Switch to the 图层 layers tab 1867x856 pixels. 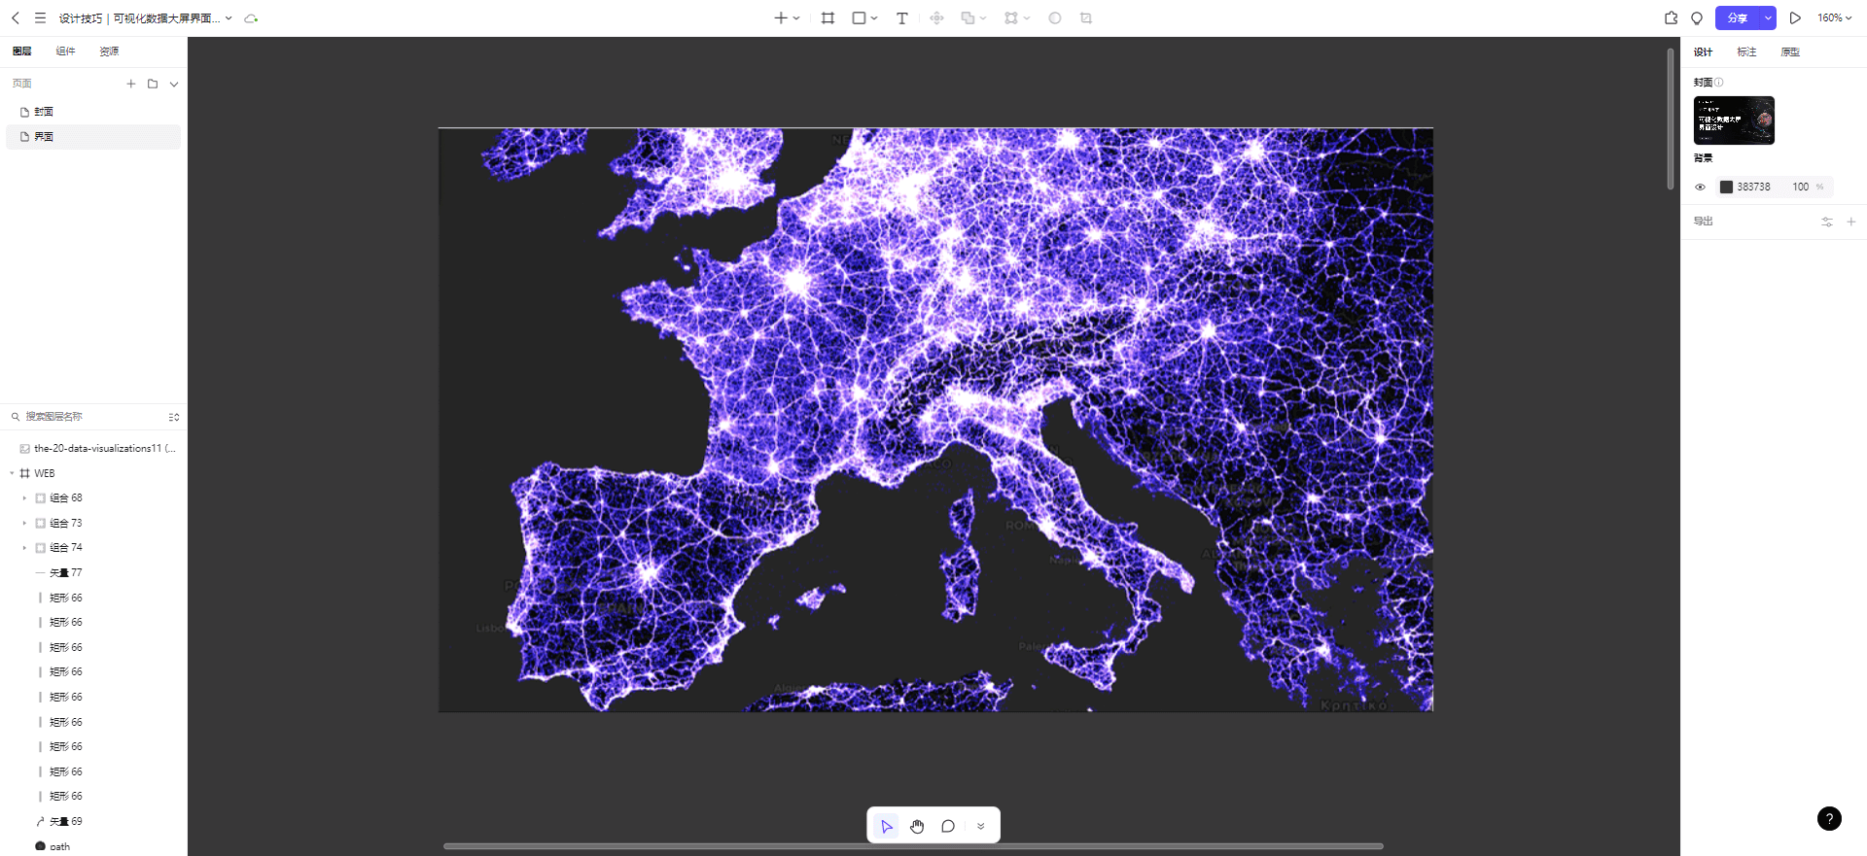pos(22,51)
